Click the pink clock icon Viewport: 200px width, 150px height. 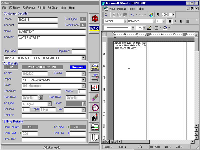pyautogui.click(x=94, y=107)
